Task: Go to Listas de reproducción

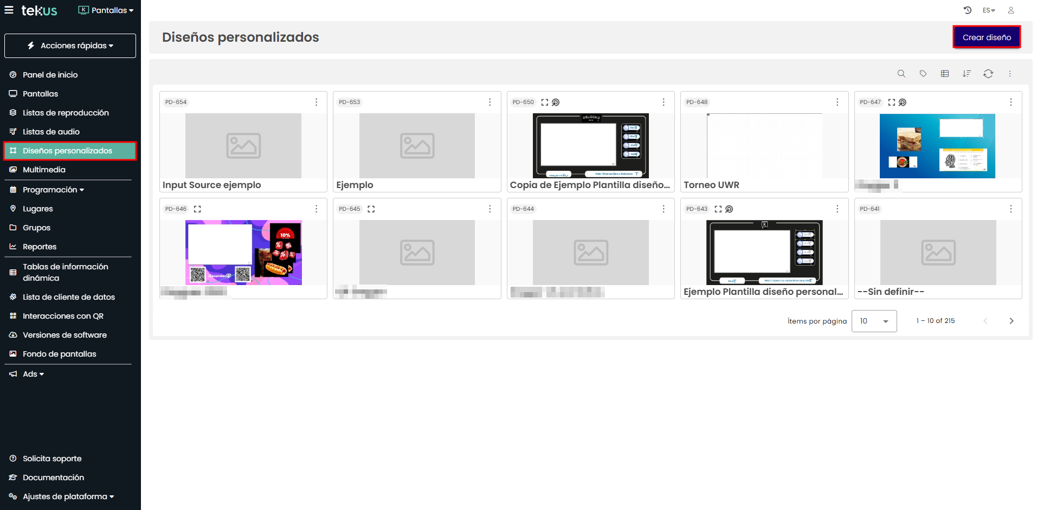Action: click(66, 113)
